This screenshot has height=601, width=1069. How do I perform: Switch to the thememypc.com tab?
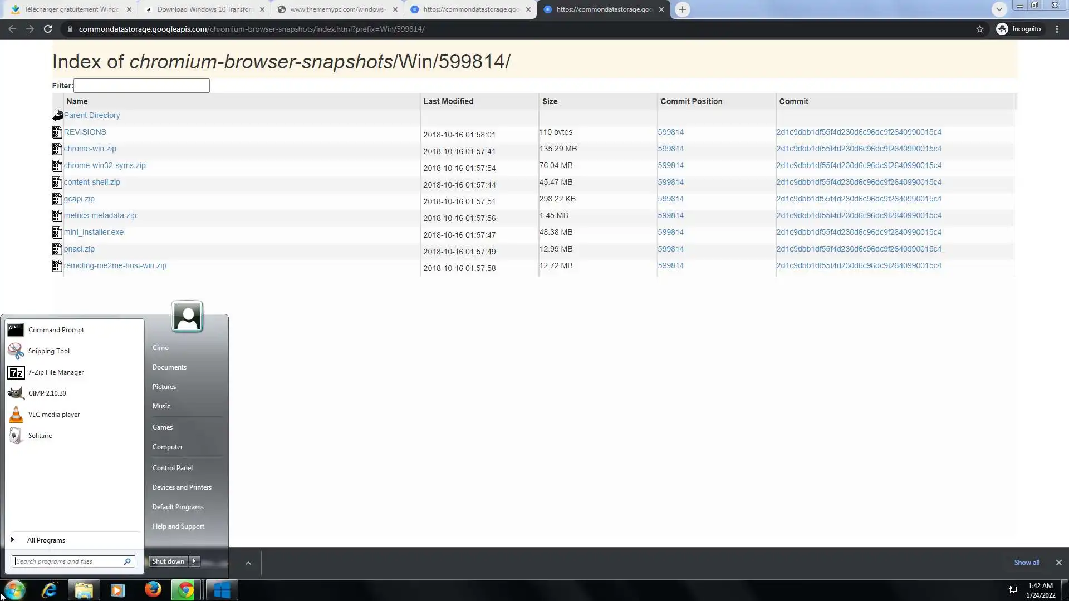[x=337, y=9]
